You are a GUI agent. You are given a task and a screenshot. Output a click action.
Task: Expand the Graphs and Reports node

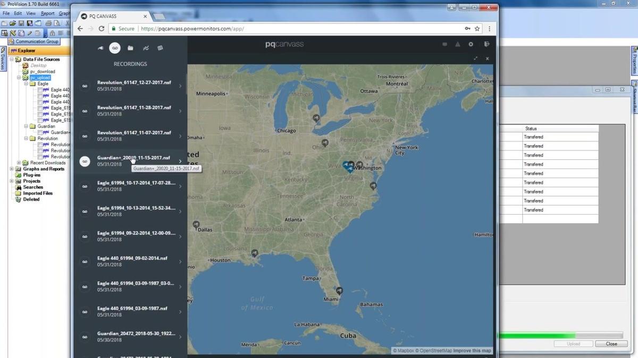[x=12, y=169]
